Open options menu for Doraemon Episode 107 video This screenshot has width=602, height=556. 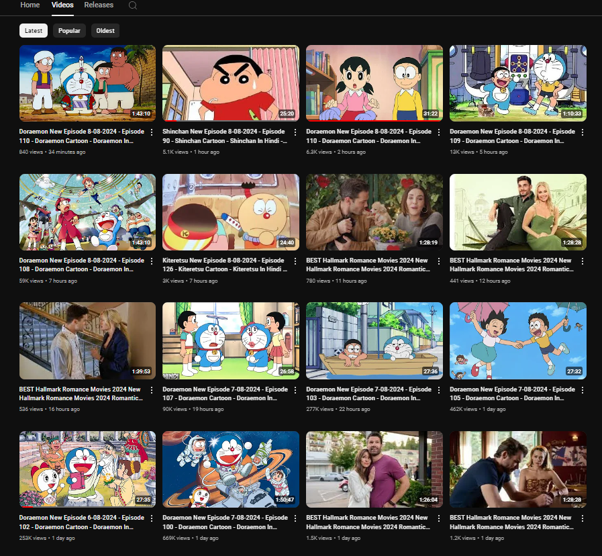point(295,390)
